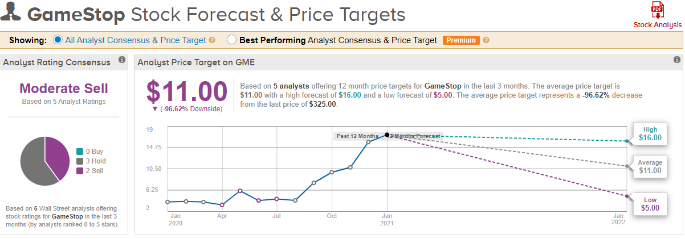The width and height of the screenshot is (685, 239).
Task: Click the gray Hold slice of pie chart
Action: click(33, 162)
